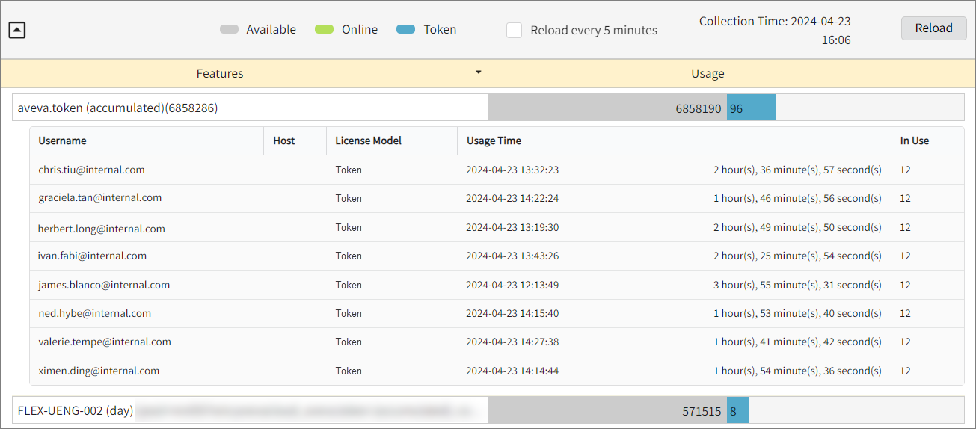
Task: Select the james.blanco@internal.com user row
Action: (104, 285)
